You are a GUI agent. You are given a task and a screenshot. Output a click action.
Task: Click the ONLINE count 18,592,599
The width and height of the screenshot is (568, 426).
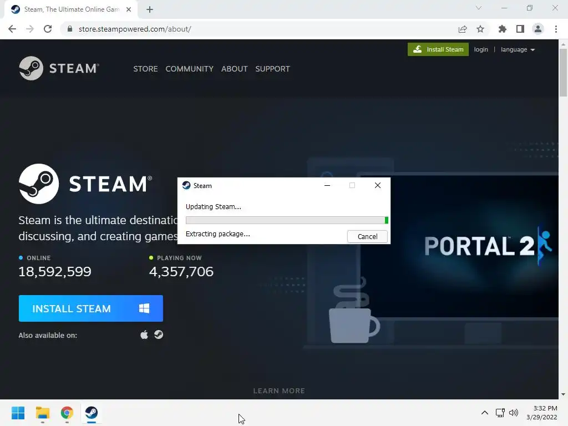(55, 271)
